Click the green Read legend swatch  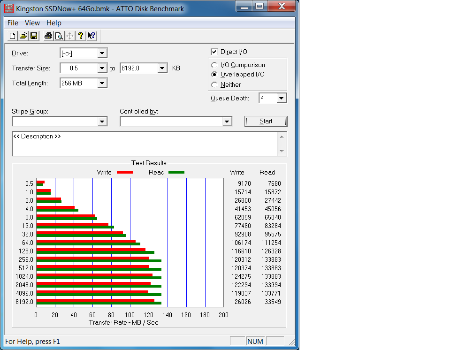point(176,172)
